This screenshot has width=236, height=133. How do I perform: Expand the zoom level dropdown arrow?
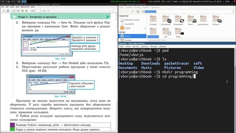41,11
